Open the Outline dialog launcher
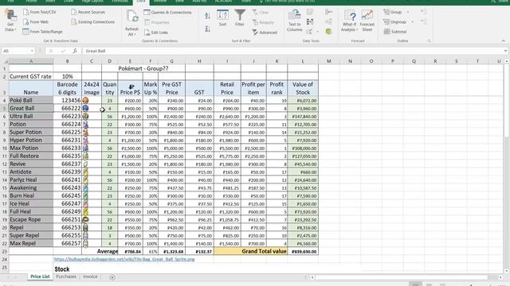 click(x=429, y=41)
